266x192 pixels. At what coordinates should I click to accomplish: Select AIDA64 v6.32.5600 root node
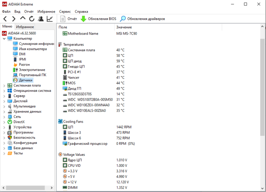[19, 33]
